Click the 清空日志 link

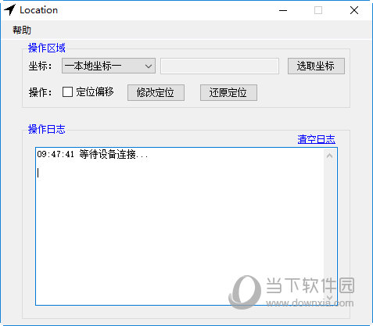coord(316,139)
